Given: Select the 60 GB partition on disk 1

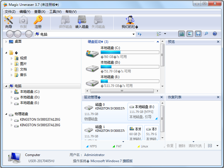Looking at the screenshot, I should (x=135, y=133).
